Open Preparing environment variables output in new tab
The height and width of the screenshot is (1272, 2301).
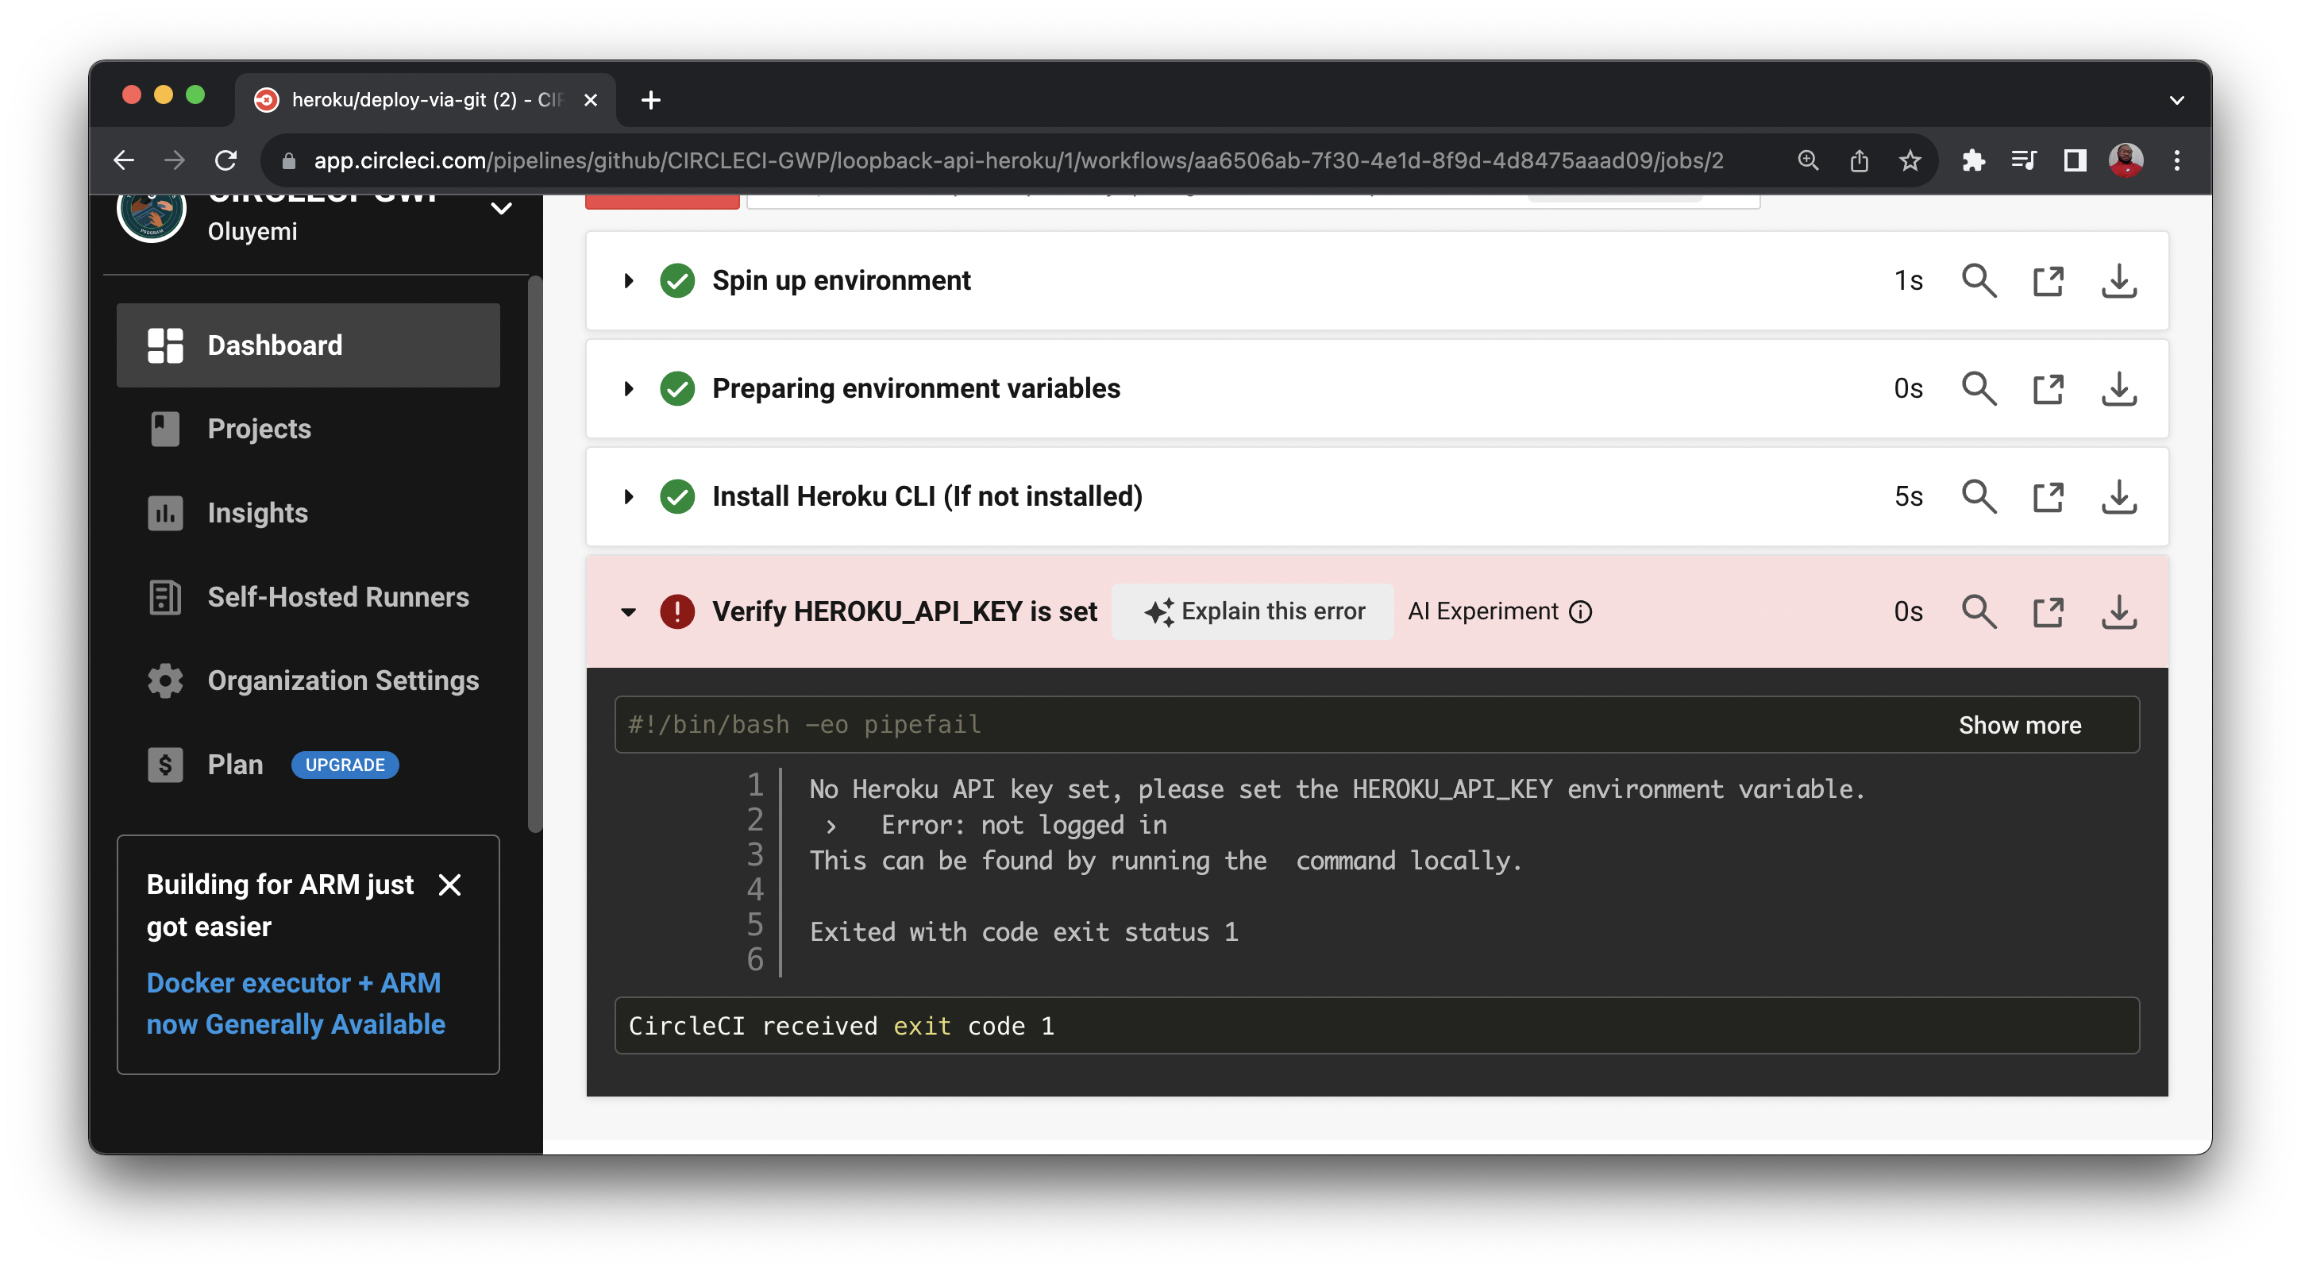click(2049, 388)
